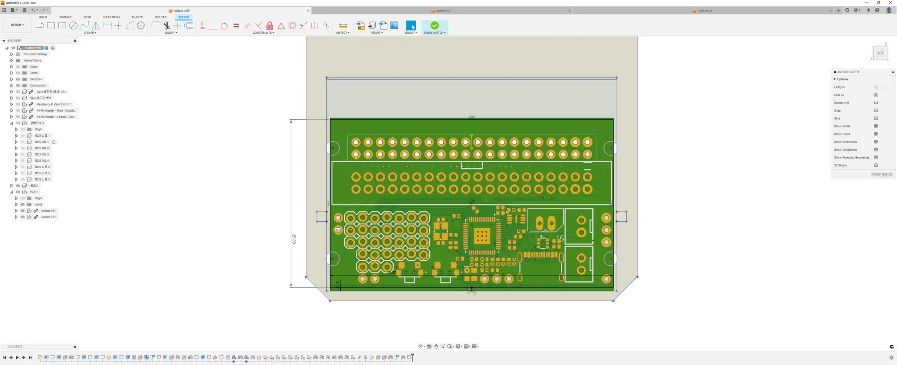
Task: Open the DESIGN workspace dropdown
Action: 18,25
